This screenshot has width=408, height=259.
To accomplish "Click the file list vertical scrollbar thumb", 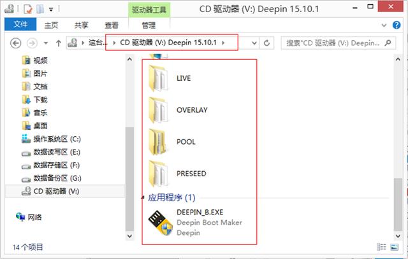I will [x=398, y=204].
